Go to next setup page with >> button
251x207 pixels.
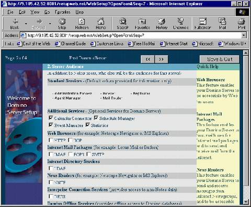(x=161, y=59)
